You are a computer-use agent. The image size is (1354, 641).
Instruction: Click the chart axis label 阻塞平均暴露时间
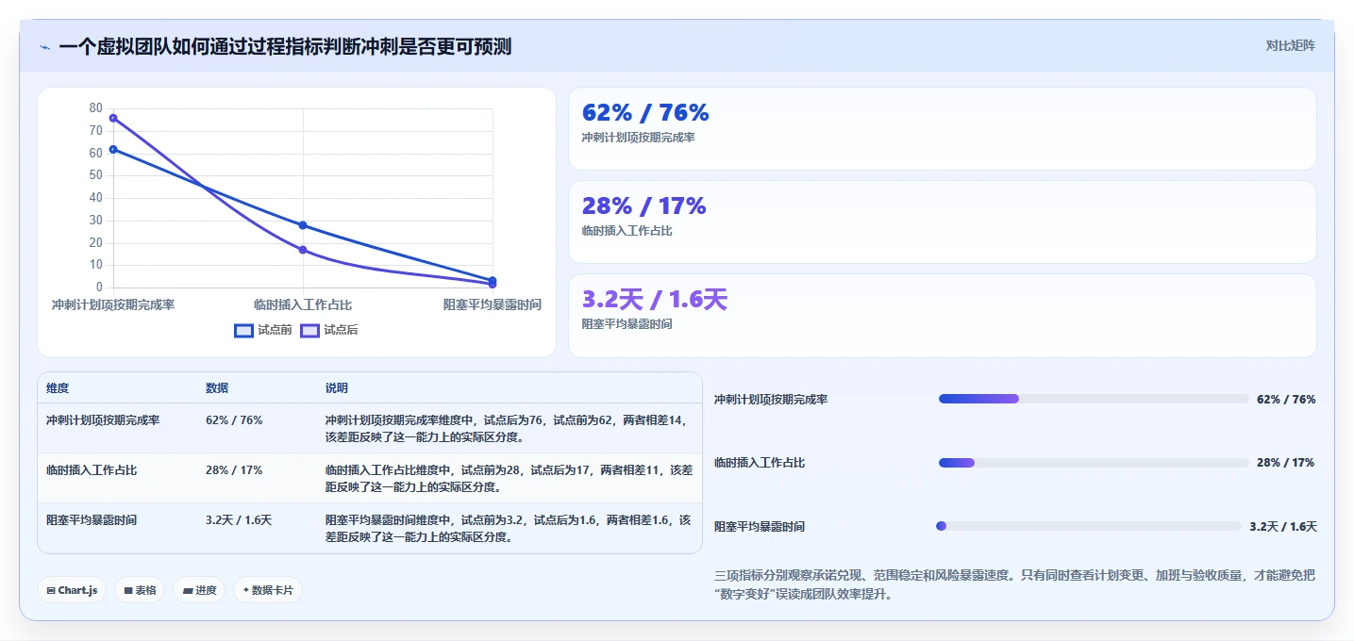pyautogui.click(x=493, y=305)
